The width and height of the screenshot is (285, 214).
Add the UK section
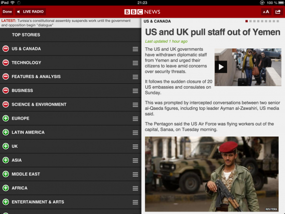click(x=6, y=146)
